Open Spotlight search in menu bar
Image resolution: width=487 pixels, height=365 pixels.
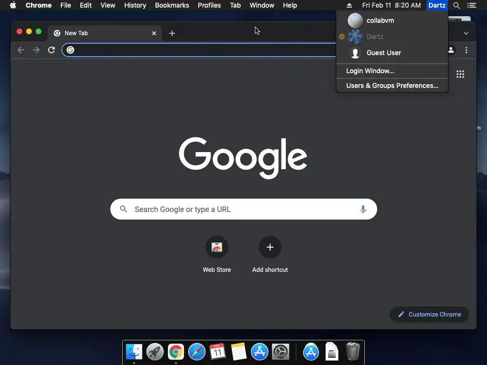point(456,5)
